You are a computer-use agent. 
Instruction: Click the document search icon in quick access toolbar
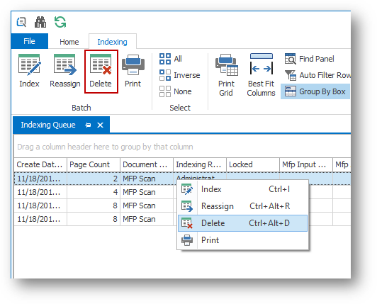[22, 23]
